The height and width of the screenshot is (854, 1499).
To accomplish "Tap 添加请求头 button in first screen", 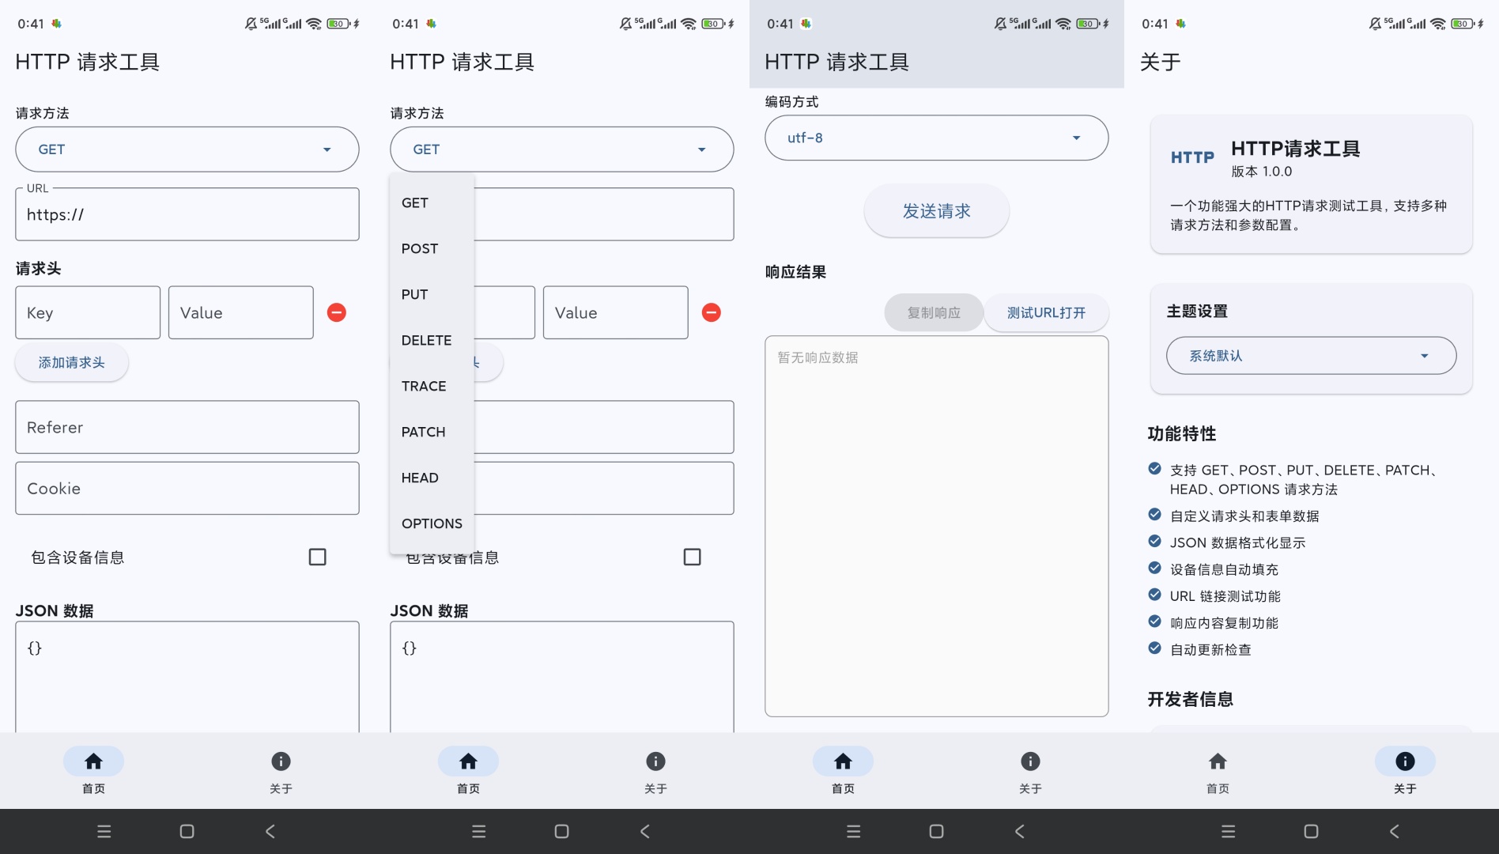I will point(72,362).
